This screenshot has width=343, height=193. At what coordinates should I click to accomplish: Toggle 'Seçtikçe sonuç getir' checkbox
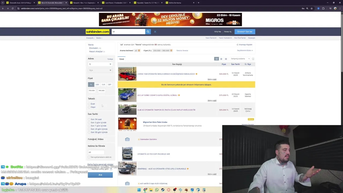point(89,169)
